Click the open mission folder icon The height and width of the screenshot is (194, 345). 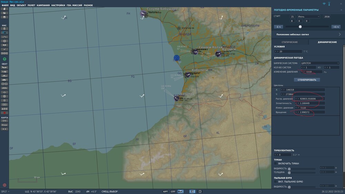pos(4,13)
